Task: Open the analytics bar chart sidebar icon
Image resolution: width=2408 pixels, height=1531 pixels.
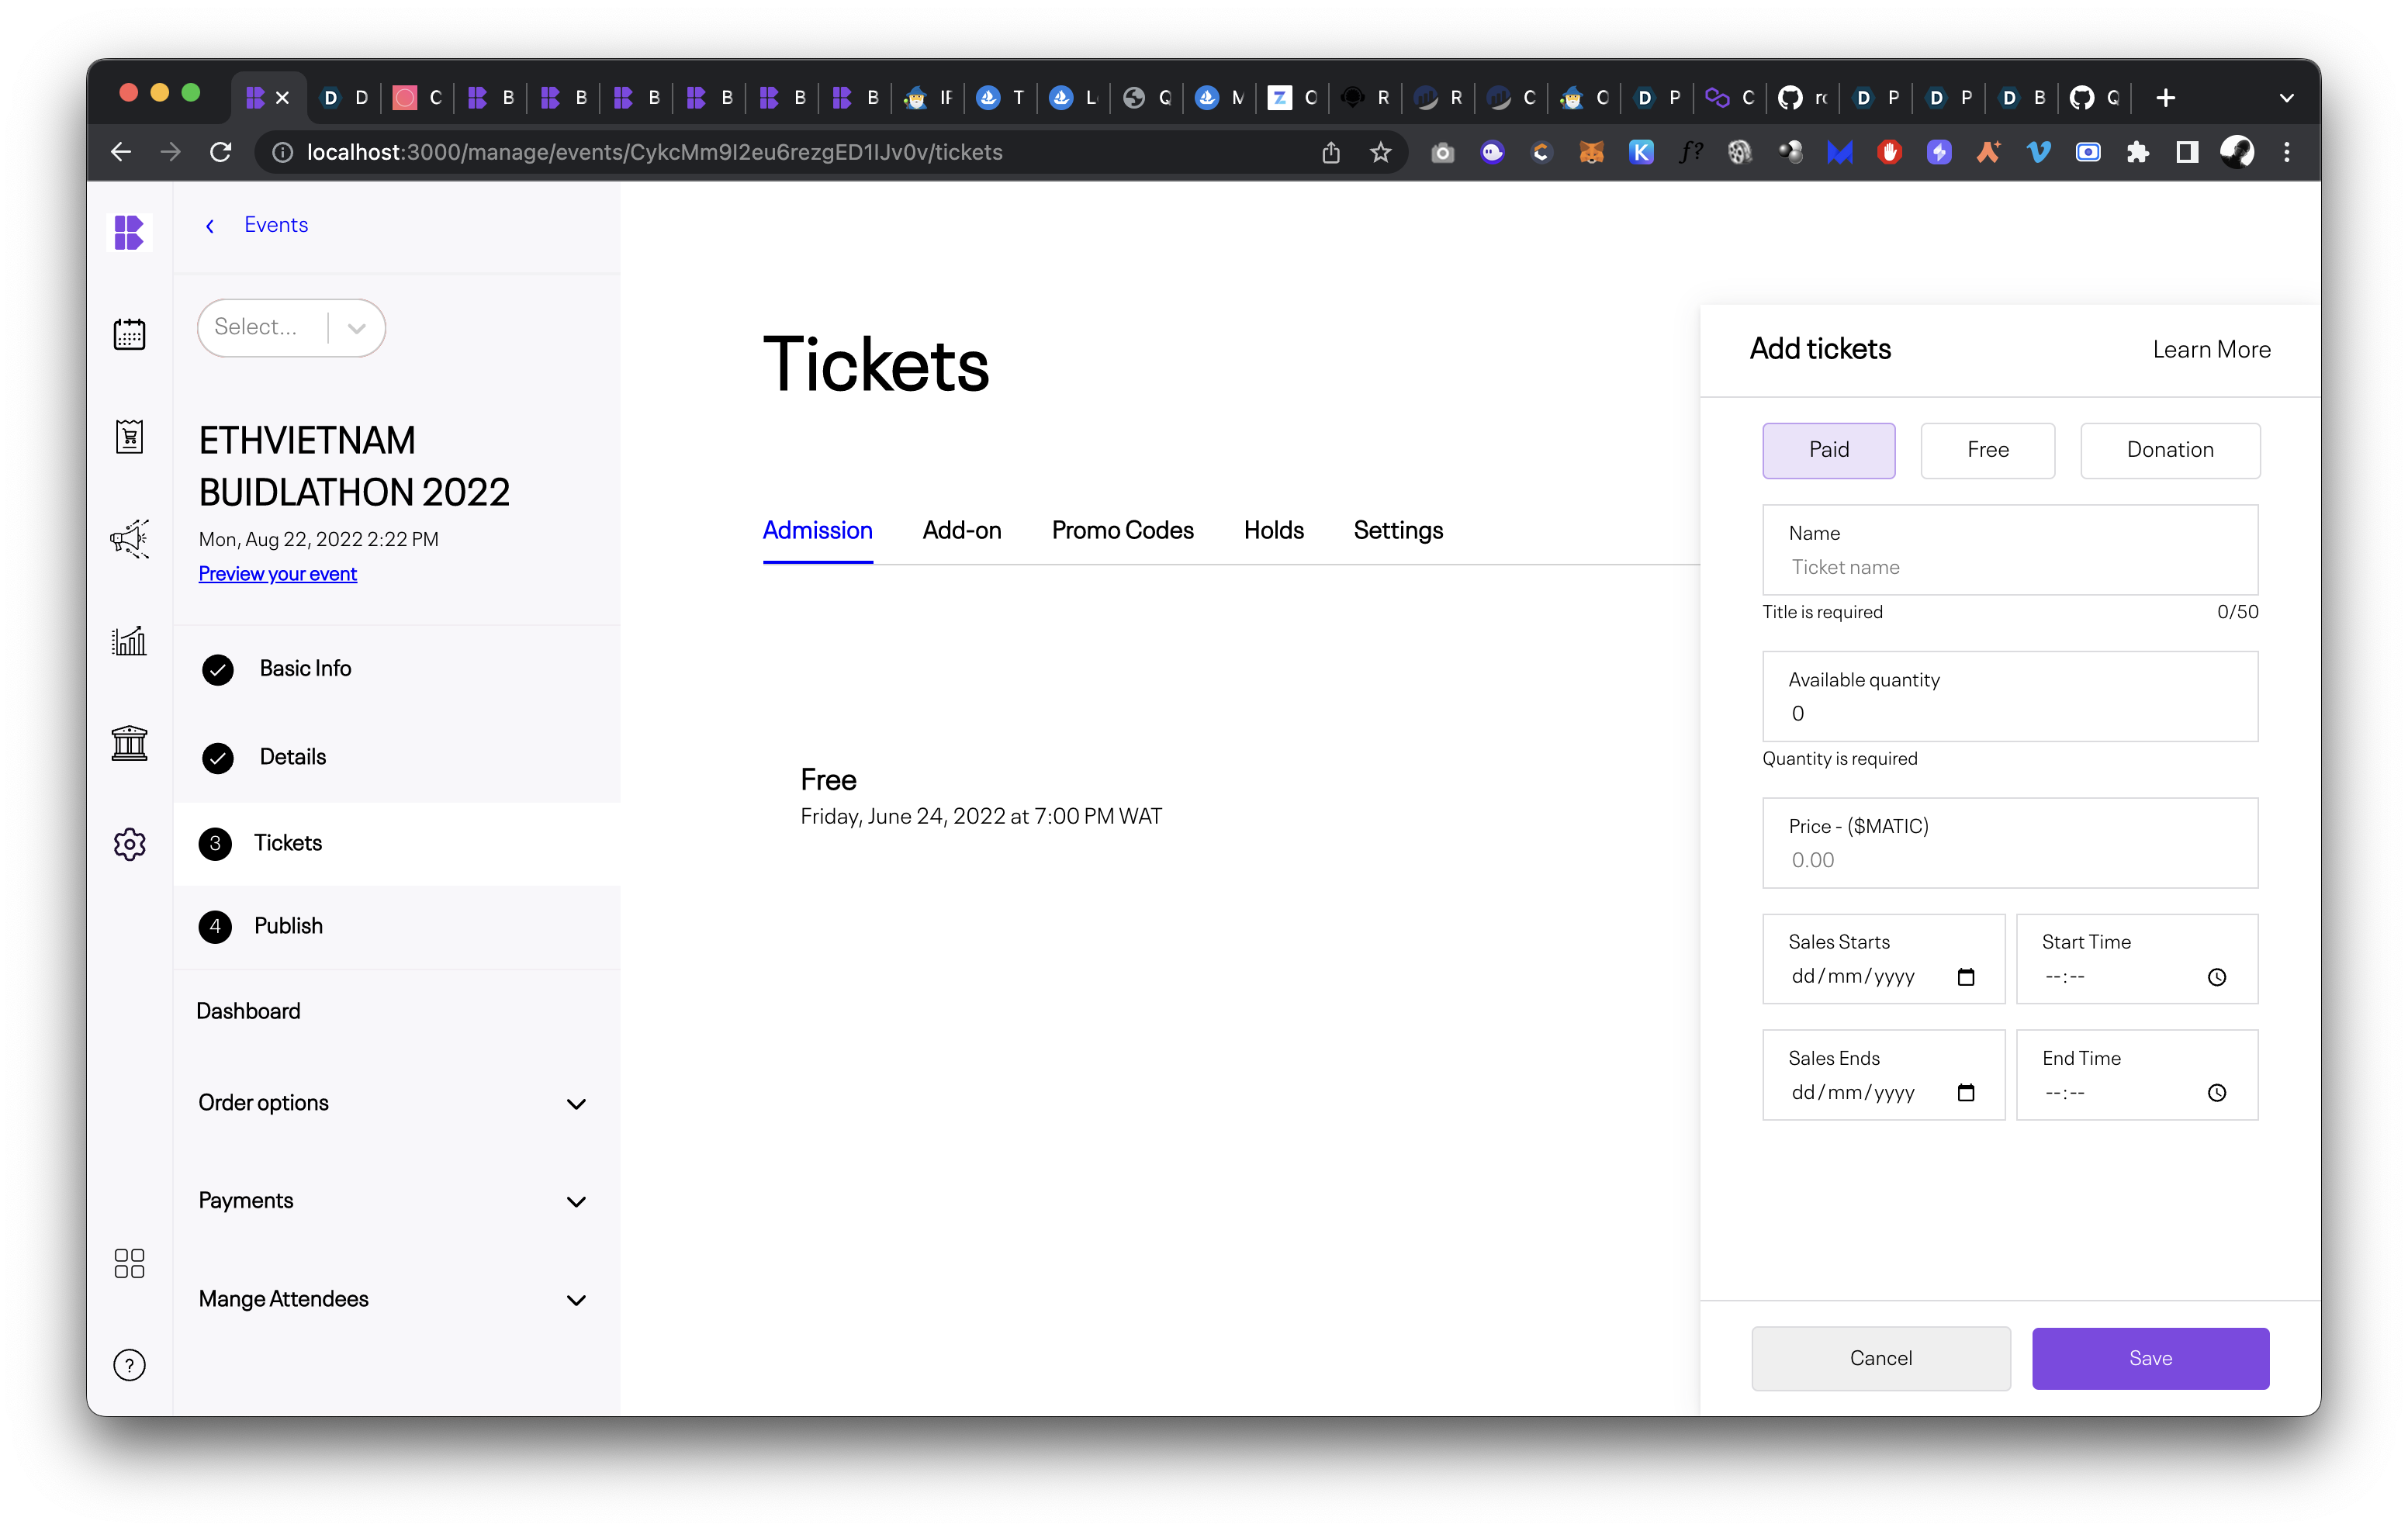Action: tap(129, 641)
